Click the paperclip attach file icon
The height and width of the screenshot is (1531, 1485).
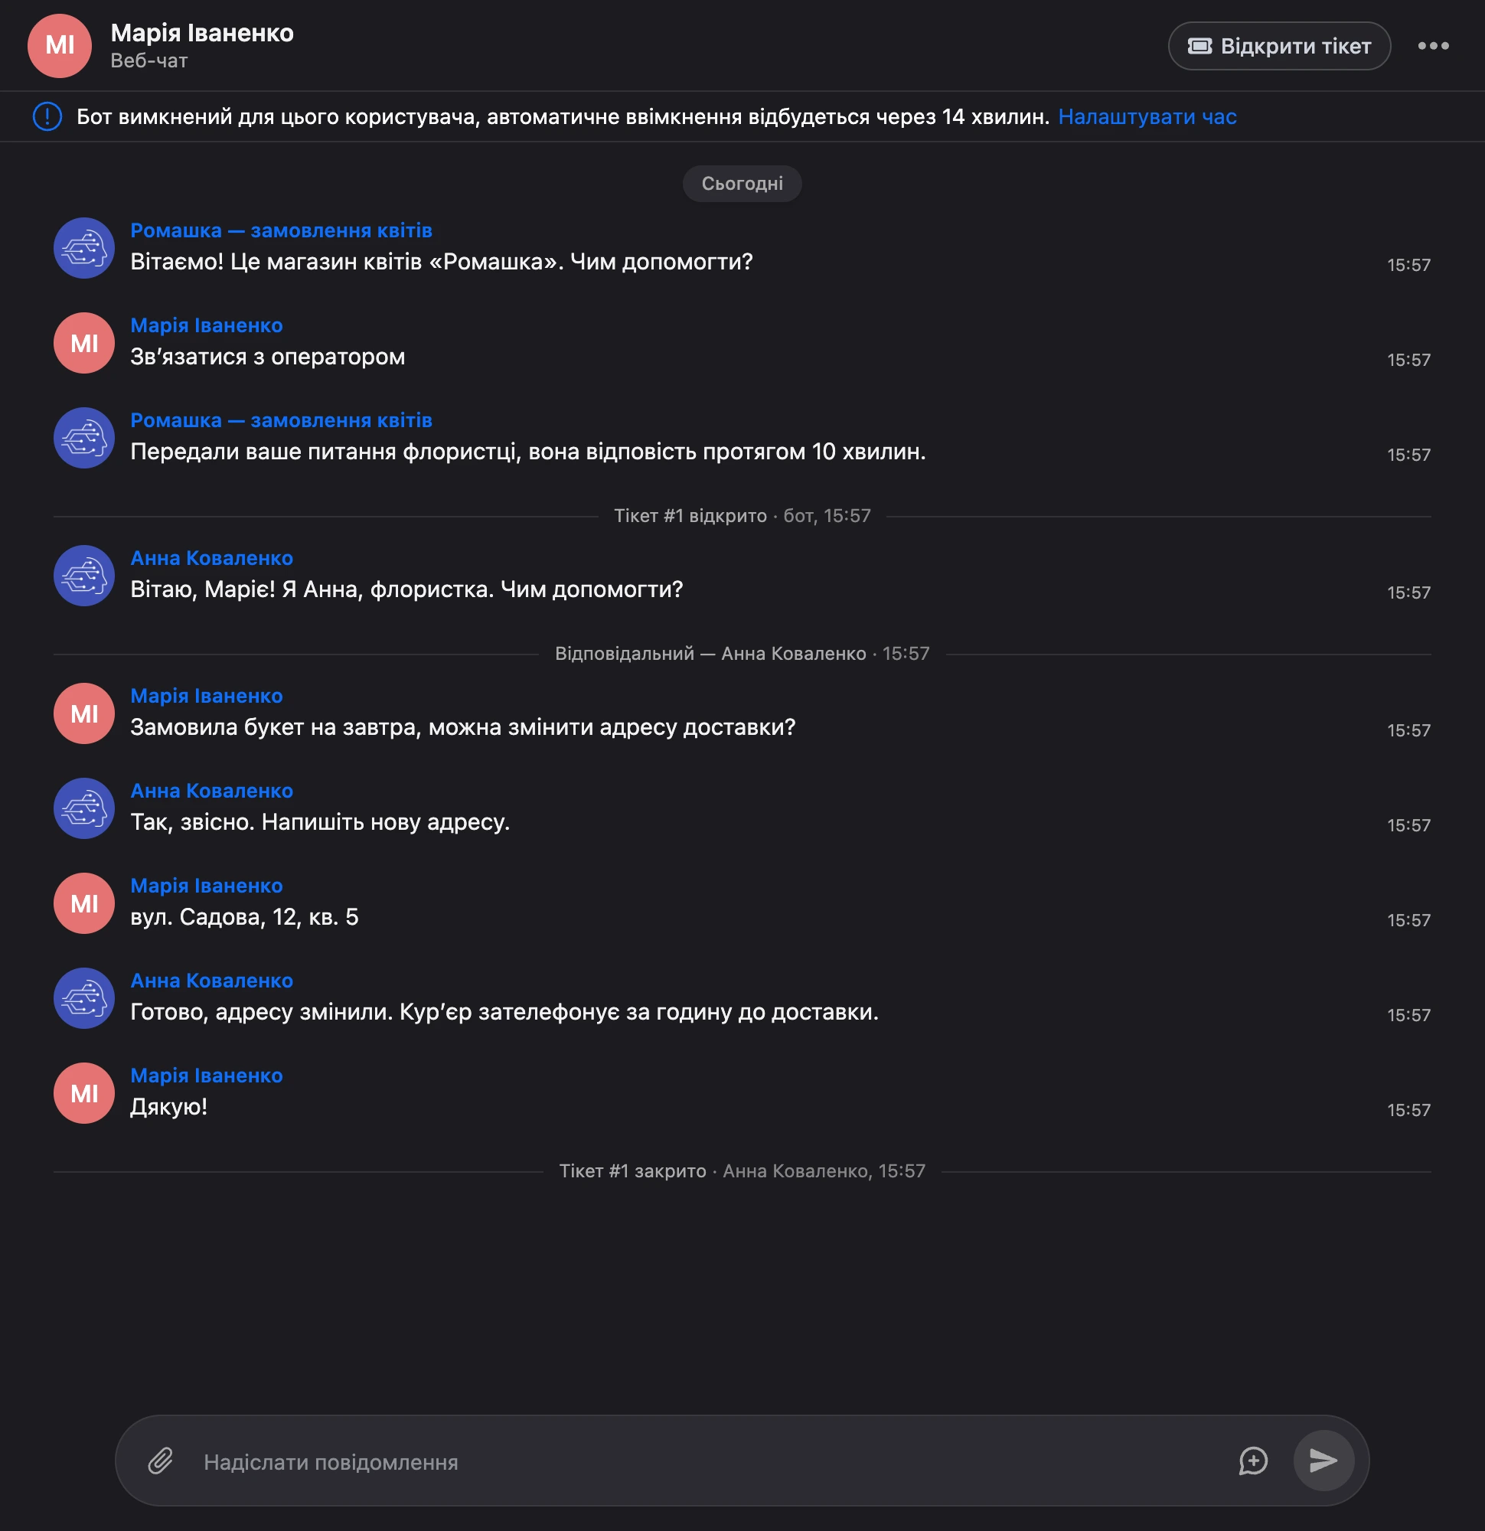[160, 1461]
